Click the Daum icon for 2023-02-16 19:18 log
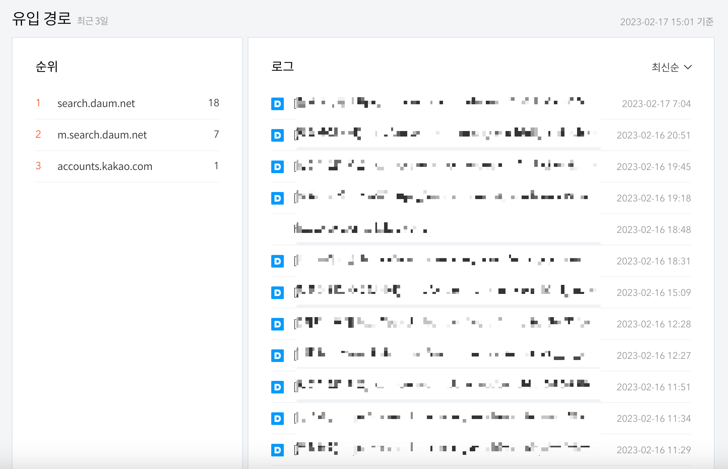The image size is (728, 469). (278, 198)
